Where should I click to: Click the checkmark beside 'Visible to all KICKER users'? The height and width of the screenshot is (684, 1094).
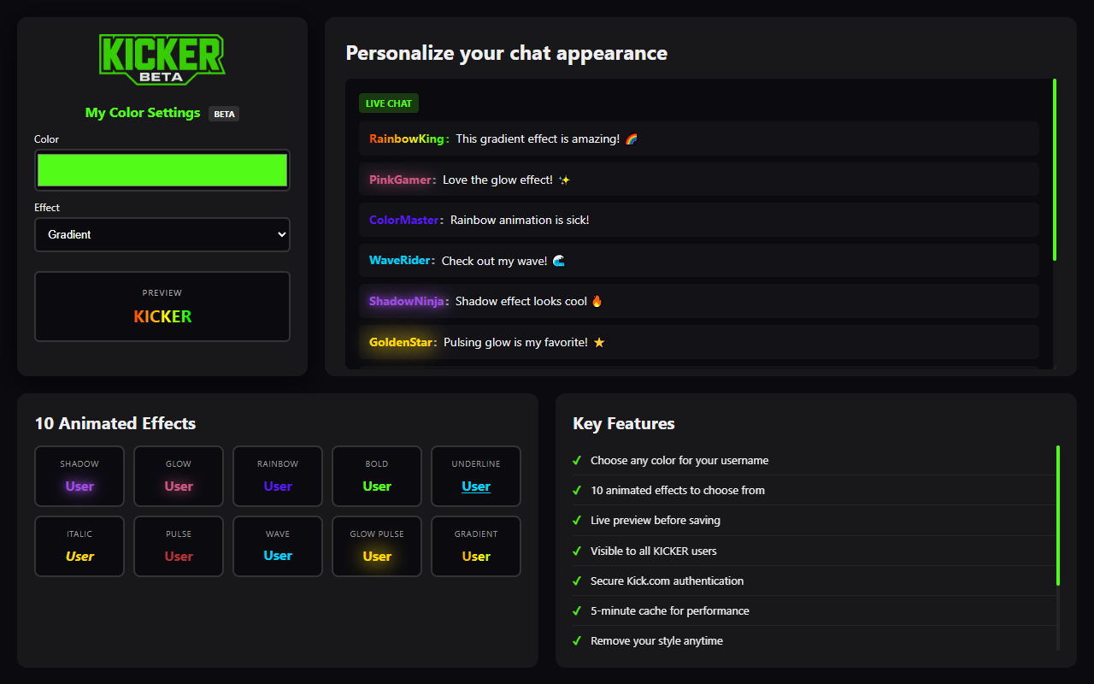[577, 551]
